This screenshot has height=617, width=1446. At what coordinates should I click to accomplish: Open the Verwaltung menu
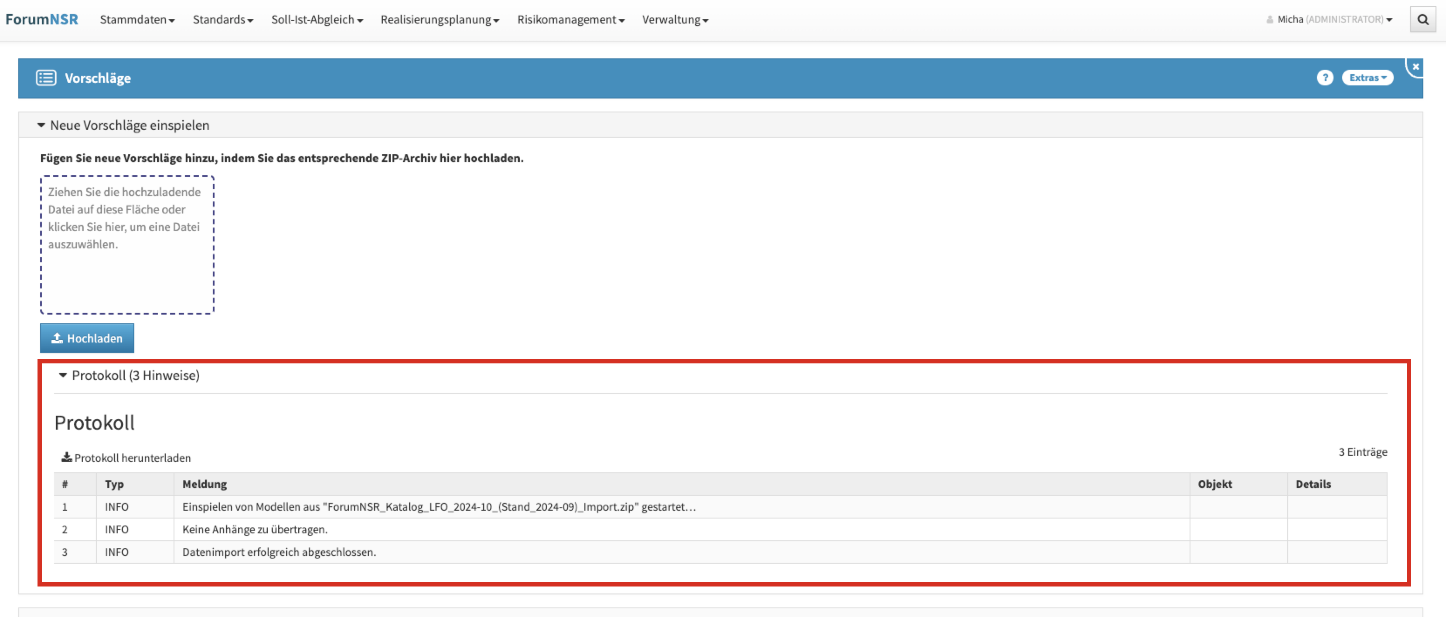tap(675, 20)
